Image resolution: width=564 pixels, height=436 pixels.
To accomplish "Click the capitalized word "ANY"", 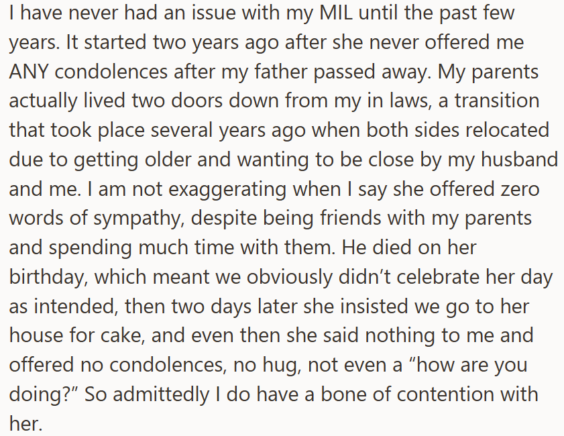I will pos(30,72).
